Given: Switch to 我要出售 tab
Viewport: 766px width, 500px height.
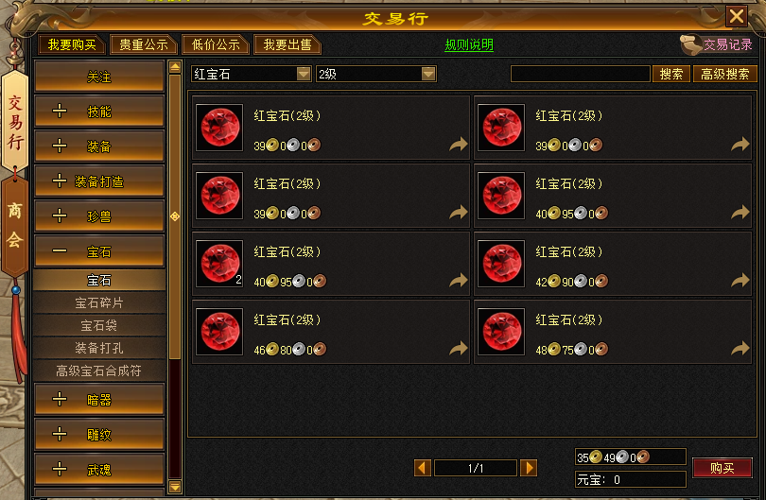Looking at the screenshot, I should coord(287,45).
